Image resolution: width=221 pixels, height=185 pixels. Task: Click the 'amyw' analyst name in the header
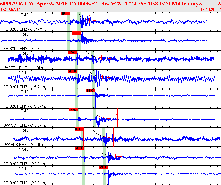[195, 4]
